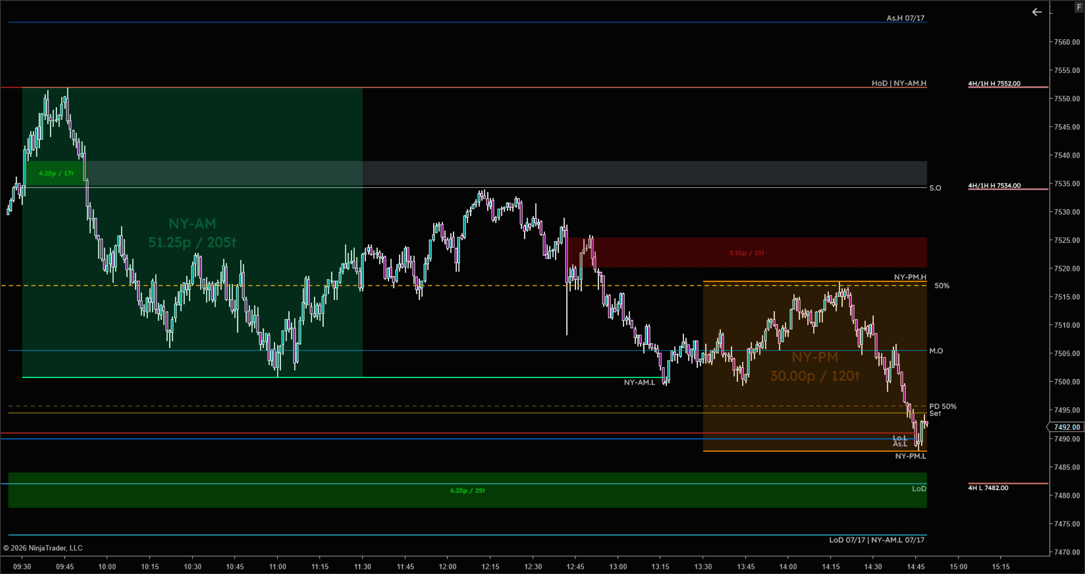
Task: Click the 30.00p / 120t range text
Action: click(815, 376)
